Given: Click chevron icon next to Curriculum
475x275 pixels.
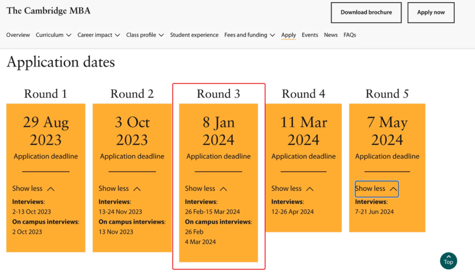Looking at the screenshot, I should (x=69, y=35).
